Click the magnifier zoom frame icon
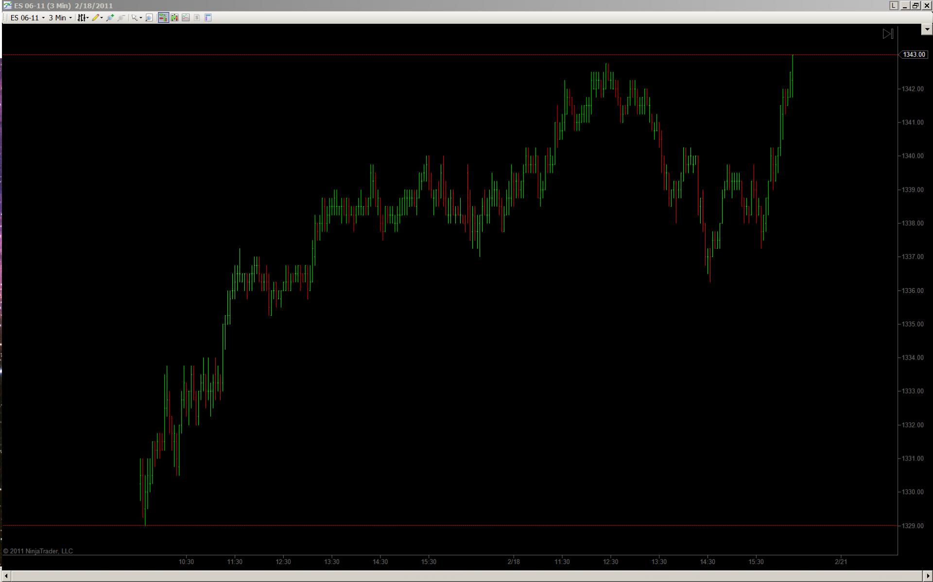Screen dimensions: 933x582 click(149, 17)
